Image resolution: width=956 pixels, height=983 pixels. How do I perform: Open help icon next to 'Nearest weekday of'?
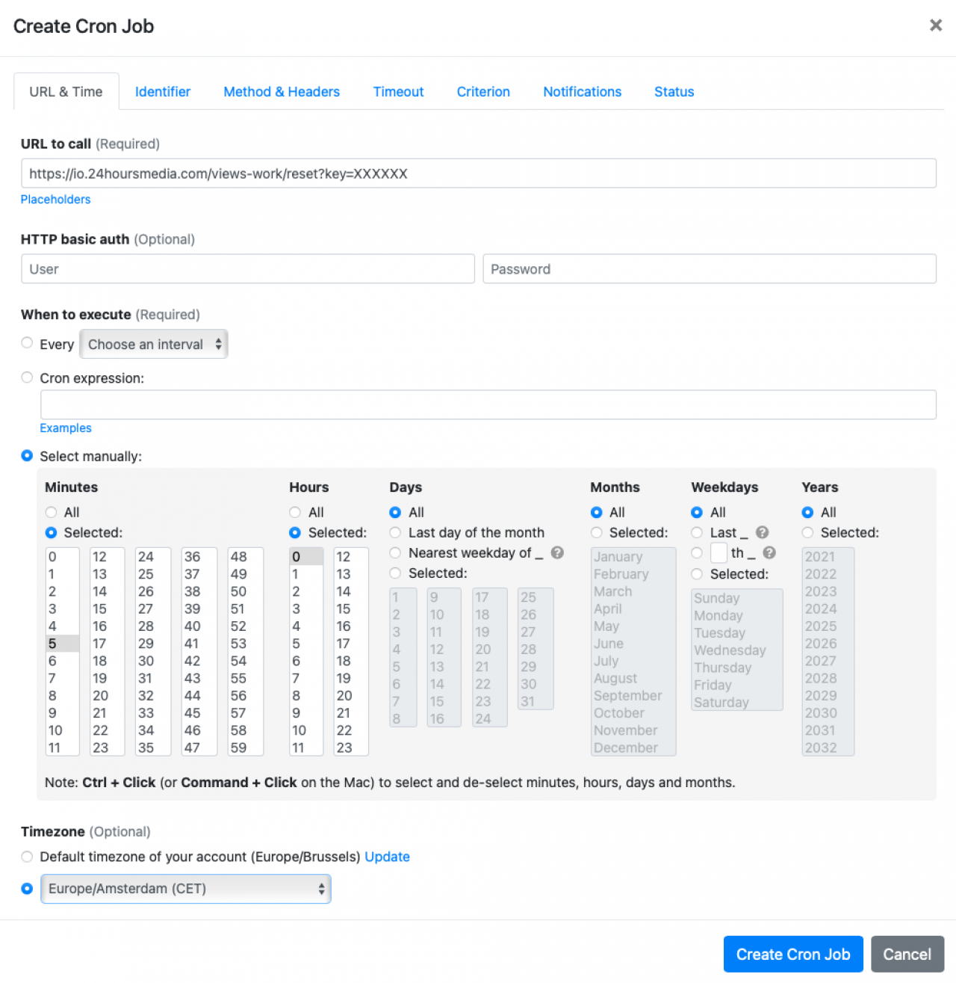[557, 552]
